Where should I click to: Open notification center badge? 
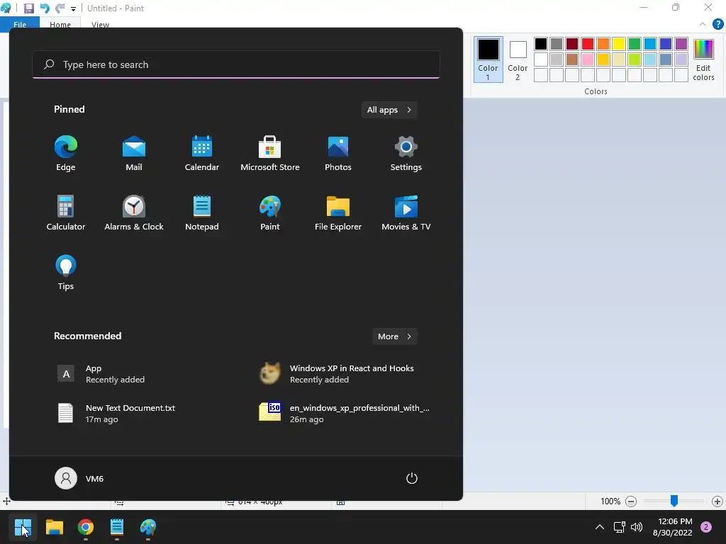tap(706, 527)
